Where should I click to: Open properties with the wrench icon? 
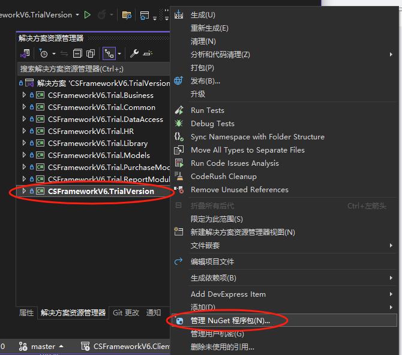[134, 53]
